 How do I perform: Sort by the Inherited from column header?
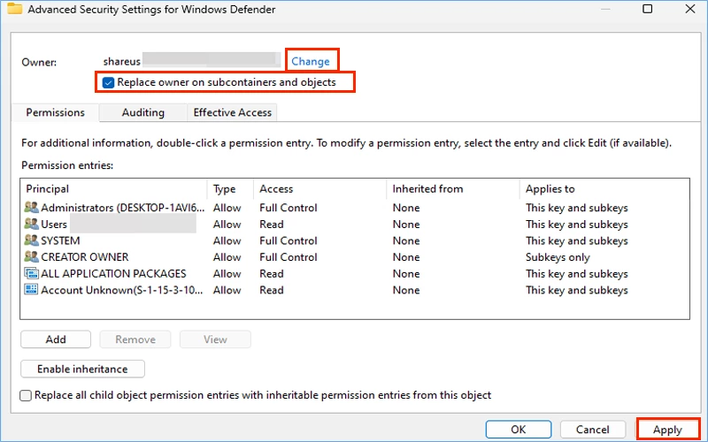[x=453, y=188]
